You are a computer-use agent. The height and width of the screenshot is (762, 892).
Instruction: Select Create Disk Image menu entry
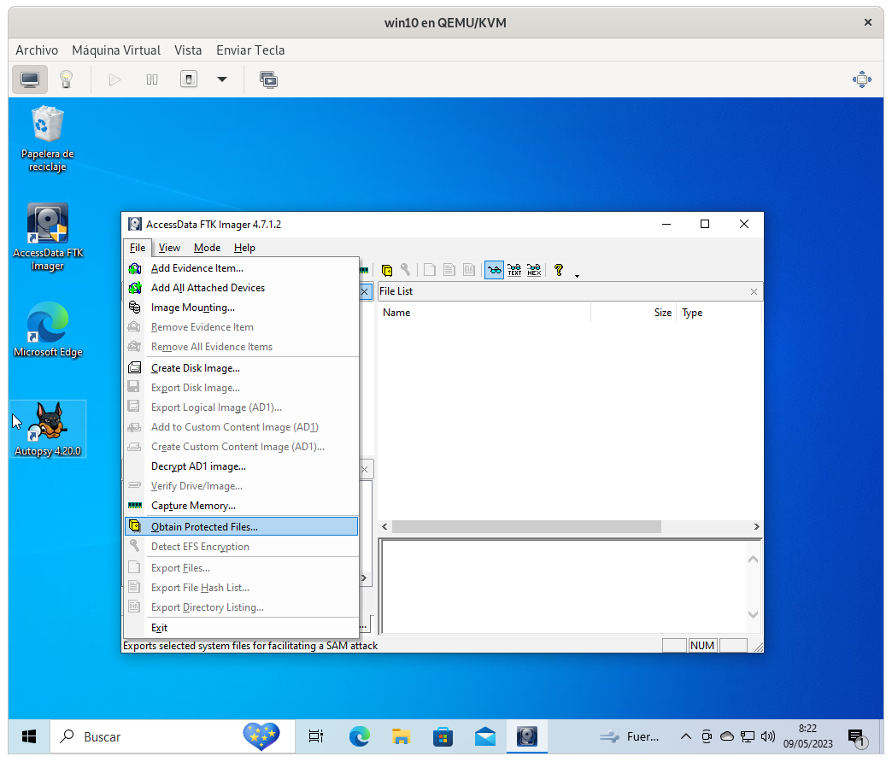[x=195, y=368]
